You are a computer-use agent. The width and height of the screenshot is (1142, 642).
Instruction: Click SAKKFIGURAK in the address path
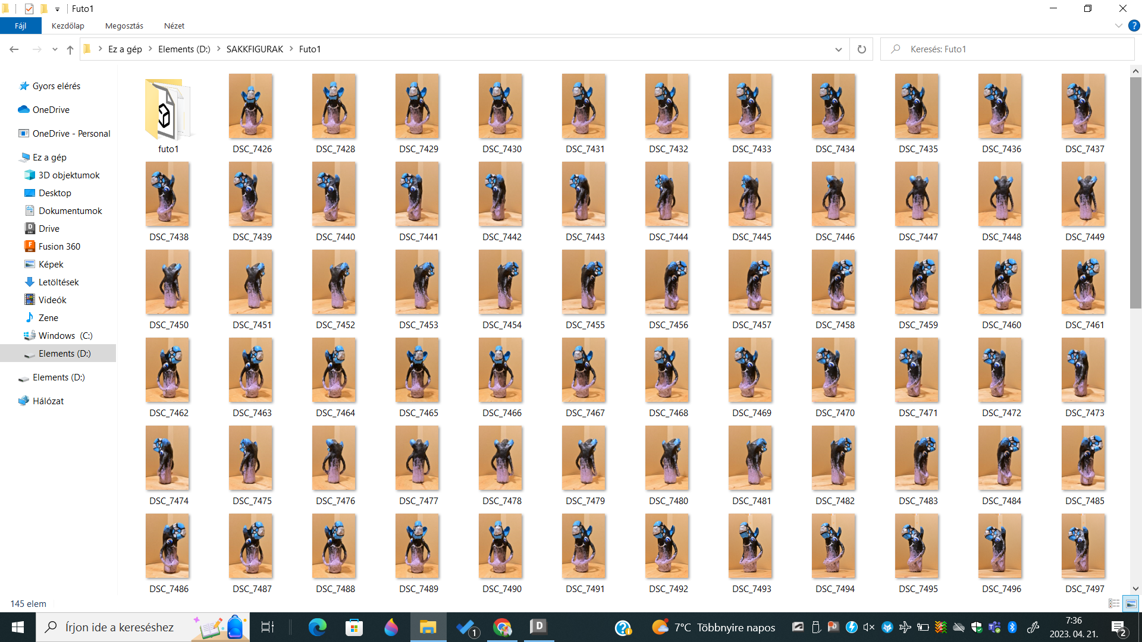click(255, 49)
